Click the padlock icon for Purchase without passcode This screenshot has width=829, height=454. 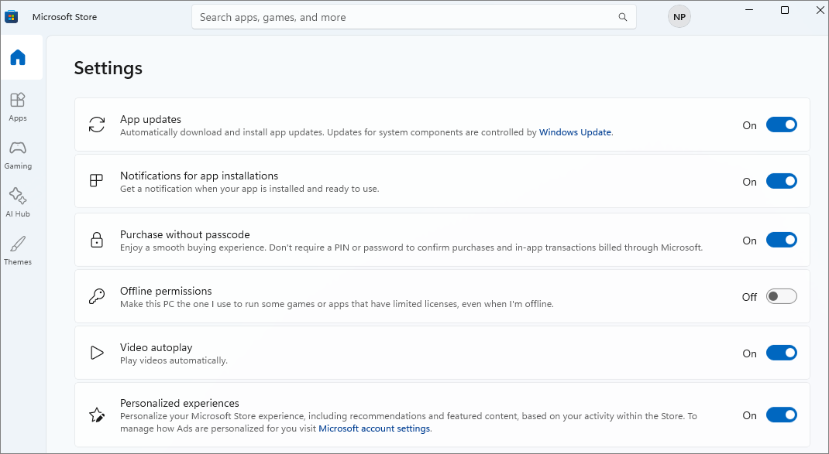96,240
